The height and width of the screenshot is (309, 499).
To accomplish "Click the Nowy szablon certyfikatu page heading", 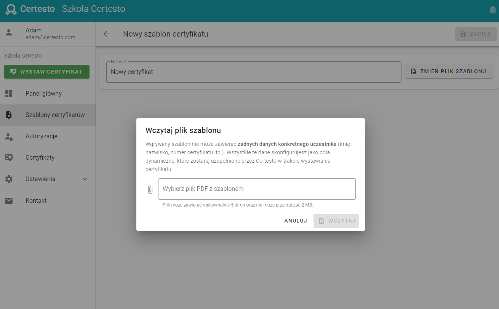I will [165, 34].
